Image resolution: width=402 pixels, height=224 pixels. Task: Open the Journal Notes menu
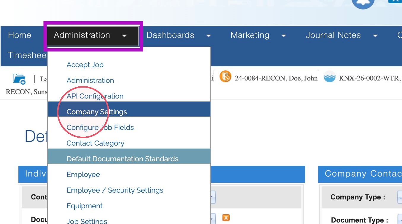(333, 35)
